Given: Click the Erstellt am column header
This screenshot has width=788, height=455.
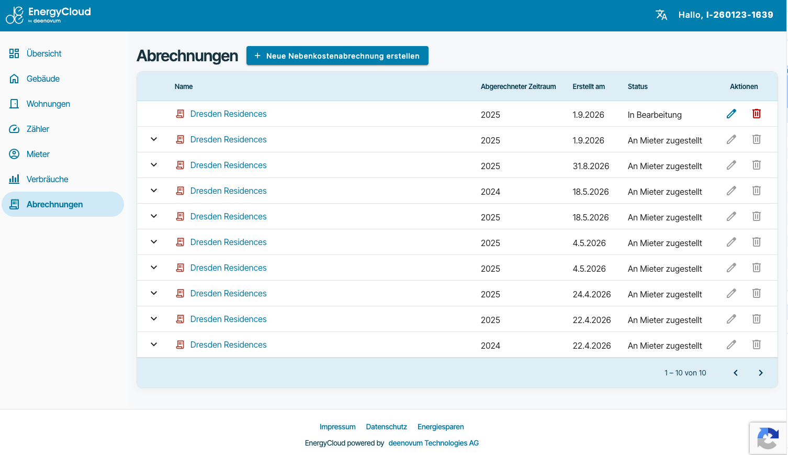Looking at the screenshot, I should click(x=589, y=86).
